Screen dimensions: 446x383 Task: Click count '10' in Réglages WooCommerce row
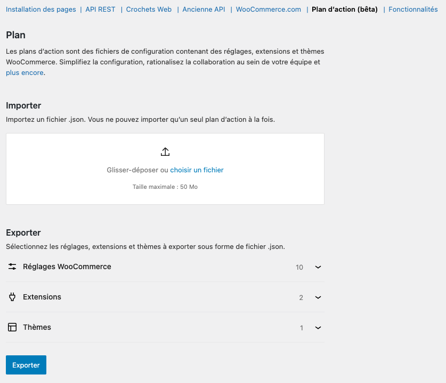[x=299, y=267]
